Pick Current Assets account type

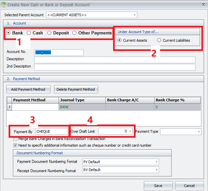(120, 40)
